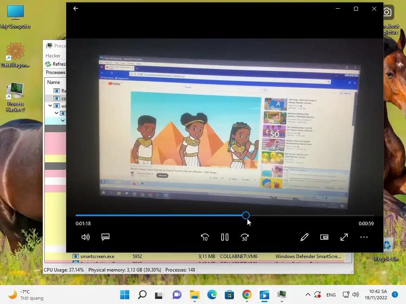Go back with the arrow in video player
The image size is (406, 304).
click(76, 9)
